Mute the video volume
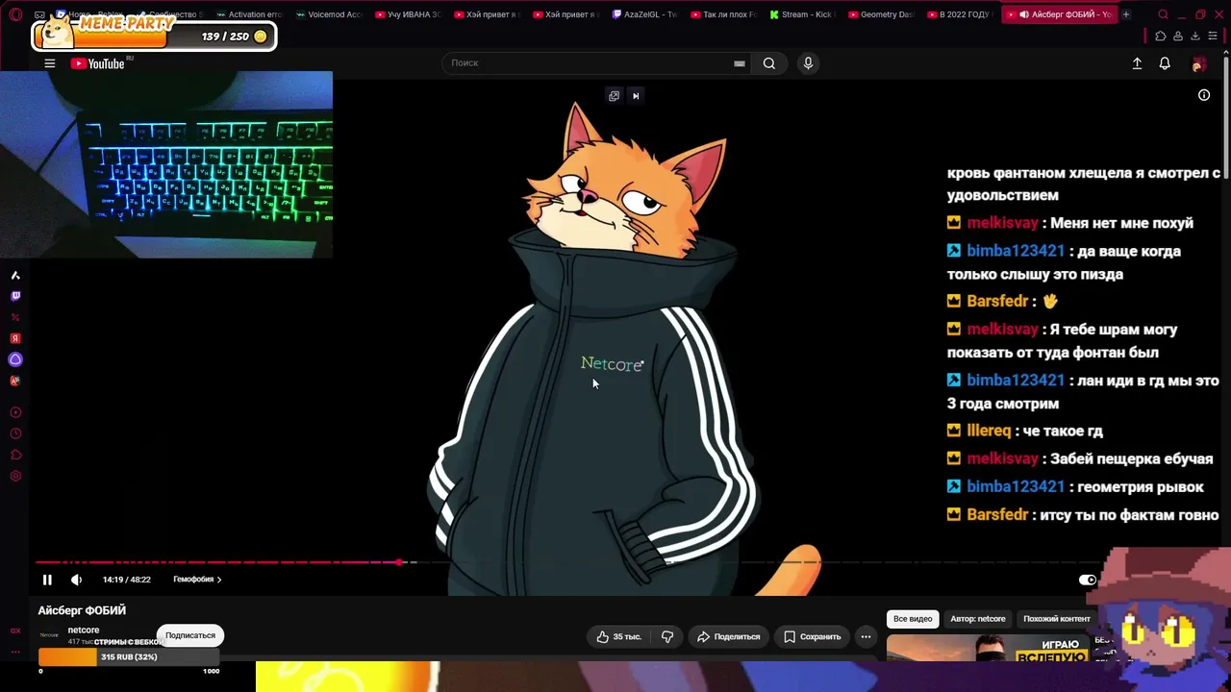1231x692 pixels. (x=76, y=580)
